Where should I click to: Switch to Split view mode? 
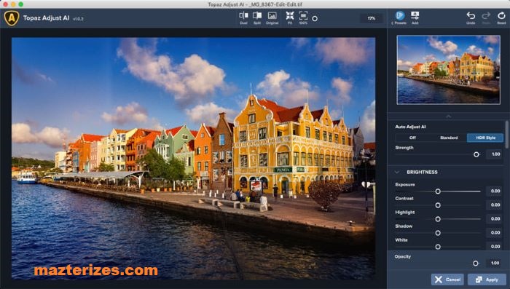click(x=257, y=18)
